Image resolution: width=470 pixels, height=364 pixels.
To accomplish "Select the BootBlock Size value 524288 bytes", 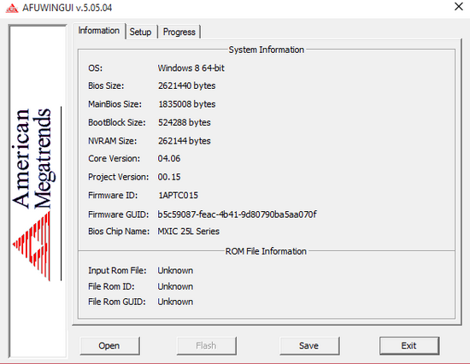I will (x=185, y=122).
